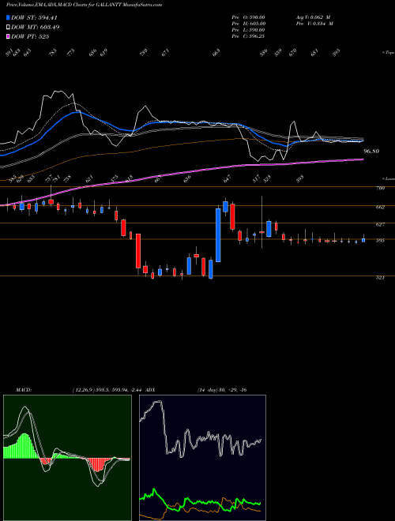Click the white DOW MT legend square
The image size is (395, 521).
(8, 27)
